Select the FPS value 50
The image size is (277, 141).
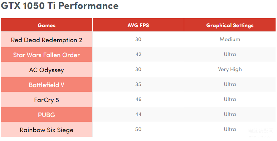(138, 129)
